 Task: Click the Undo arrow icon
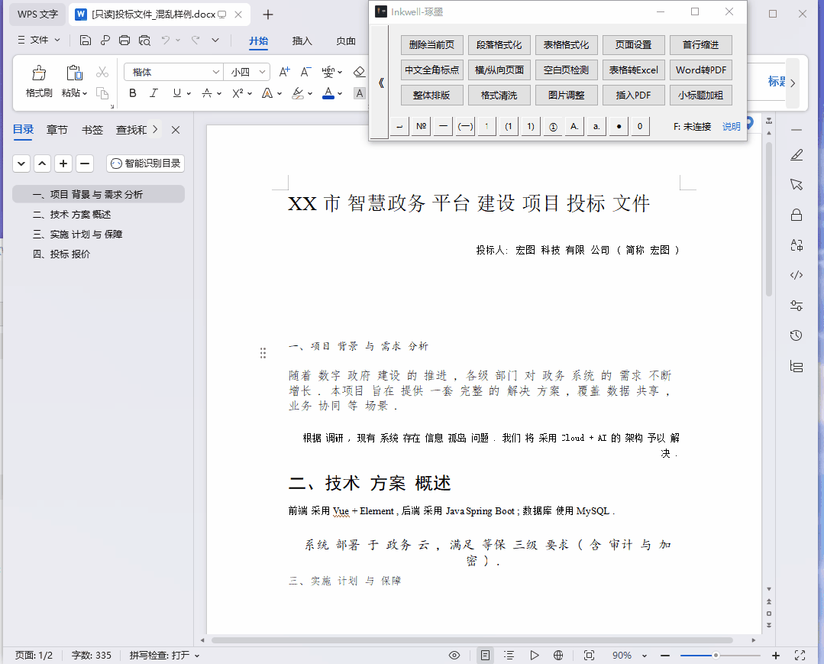[166, 40]
